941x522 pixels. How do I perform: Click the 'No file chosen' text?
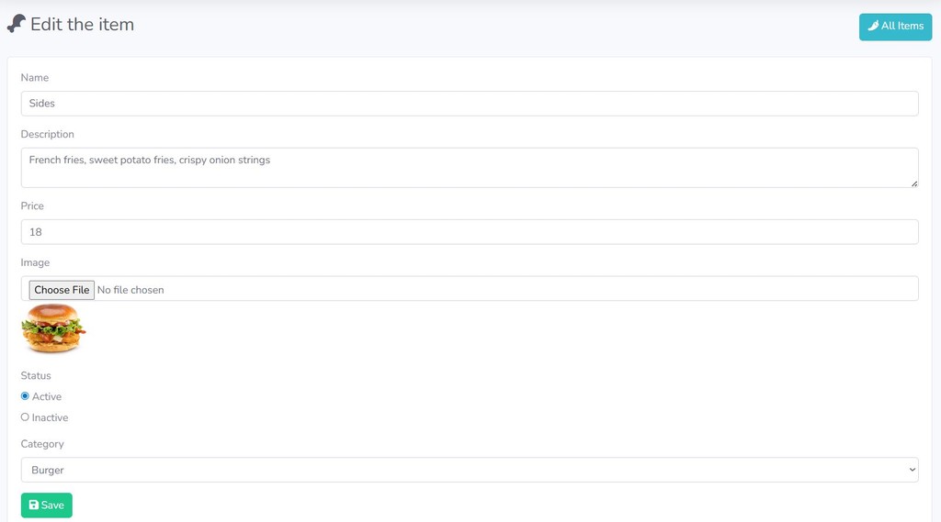[130, 290]
